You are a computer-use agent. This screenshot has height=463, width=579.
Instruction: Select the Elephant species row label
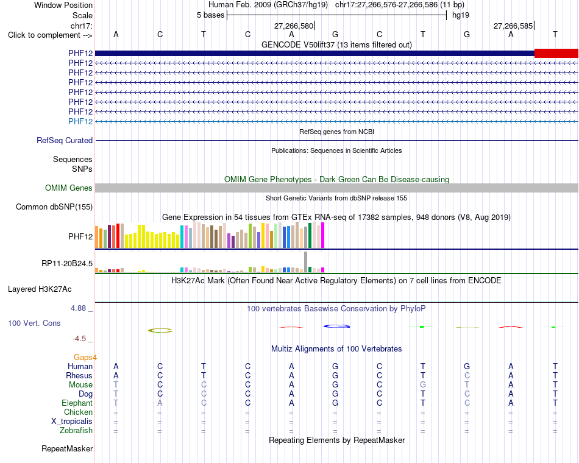77,403
